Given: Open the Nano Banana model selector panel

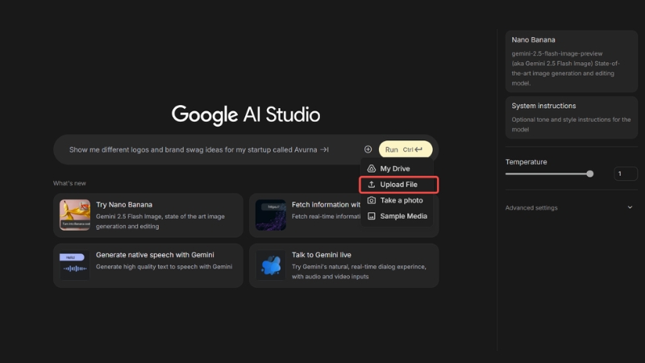Looking at the screenshot, I should click(x=572, y=61).
